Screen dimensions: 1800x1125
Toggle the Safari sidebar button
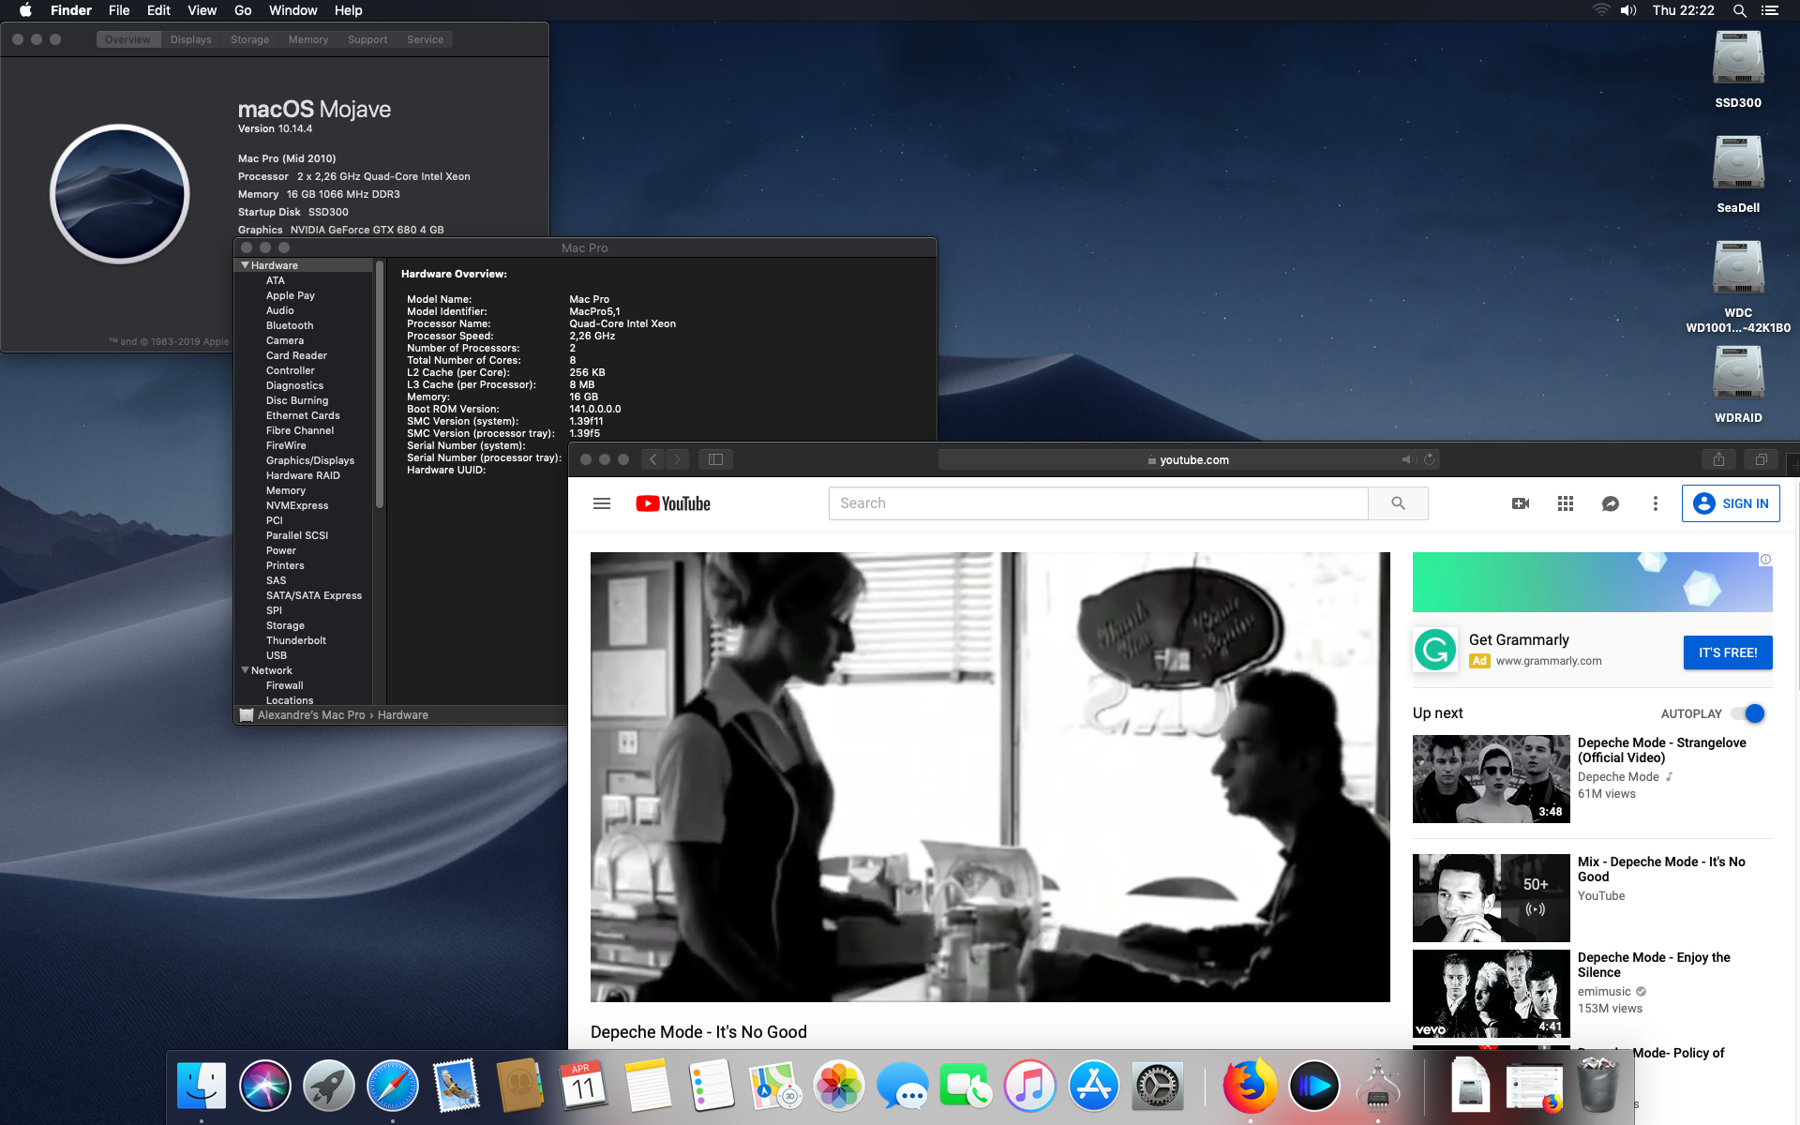[715, 459]
